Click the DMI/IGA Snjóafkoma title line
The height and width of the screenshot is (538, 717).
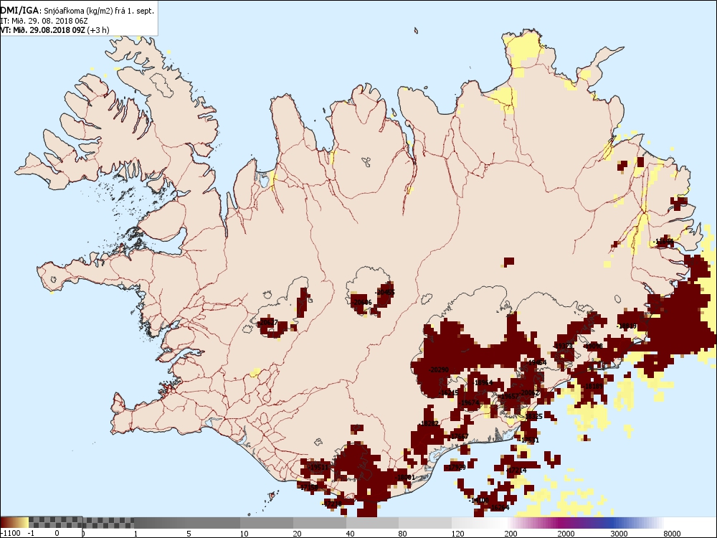pyautogui.click(x=77, y=10)
